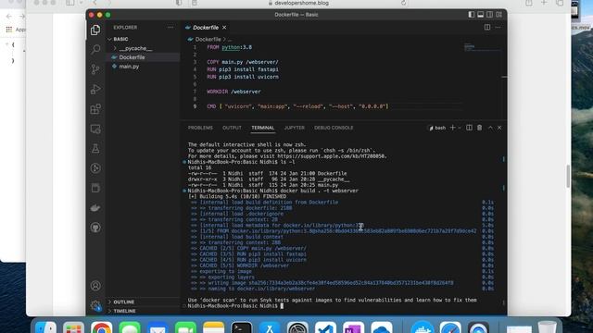Click the Safari Apps grid bookmark icon
This screenshot has width=593, height=333.
coord(9,30)
